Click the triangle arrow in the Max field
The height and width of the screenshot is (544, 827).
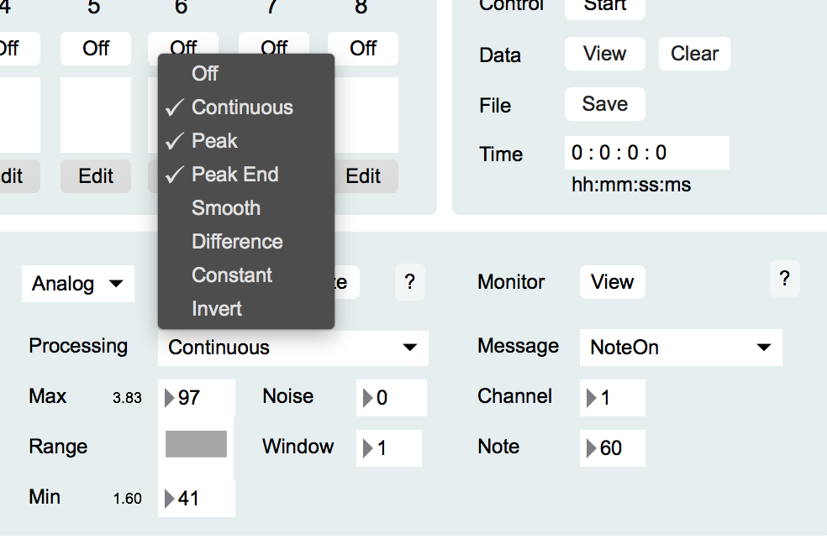[170, 398]
